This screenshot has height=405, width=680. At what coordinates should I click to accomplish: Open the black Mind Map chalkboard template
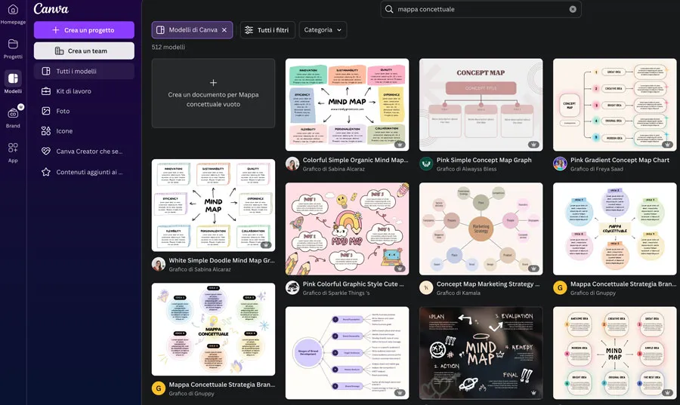click(x=481, y=352)
